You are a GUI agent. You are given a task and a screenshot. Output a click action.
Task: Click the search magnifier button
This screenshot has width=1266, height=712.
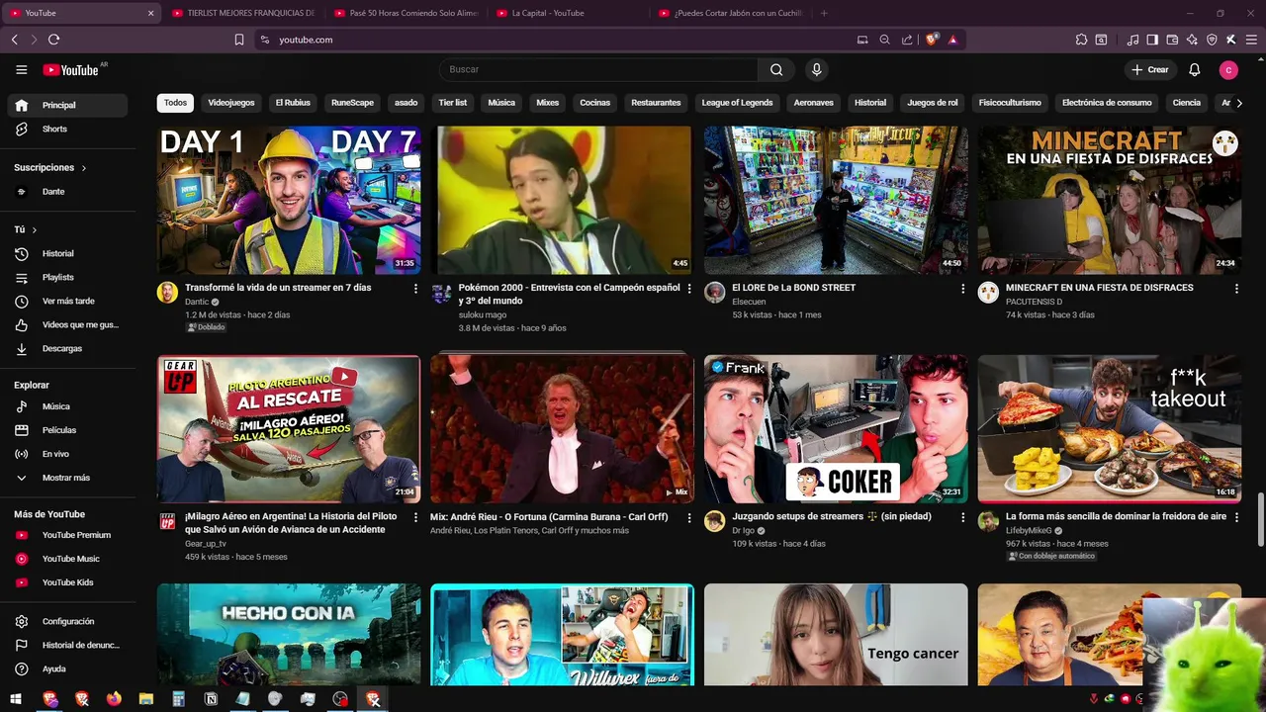pyautogui.click(x=776, y=69)
